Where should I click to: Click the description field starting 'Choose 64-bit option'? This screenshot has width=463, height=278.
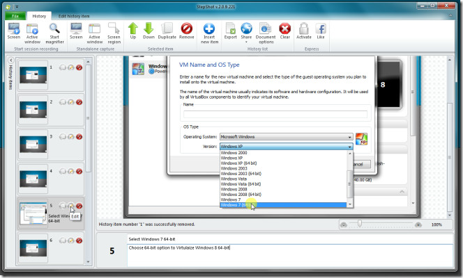coord(290,255)
